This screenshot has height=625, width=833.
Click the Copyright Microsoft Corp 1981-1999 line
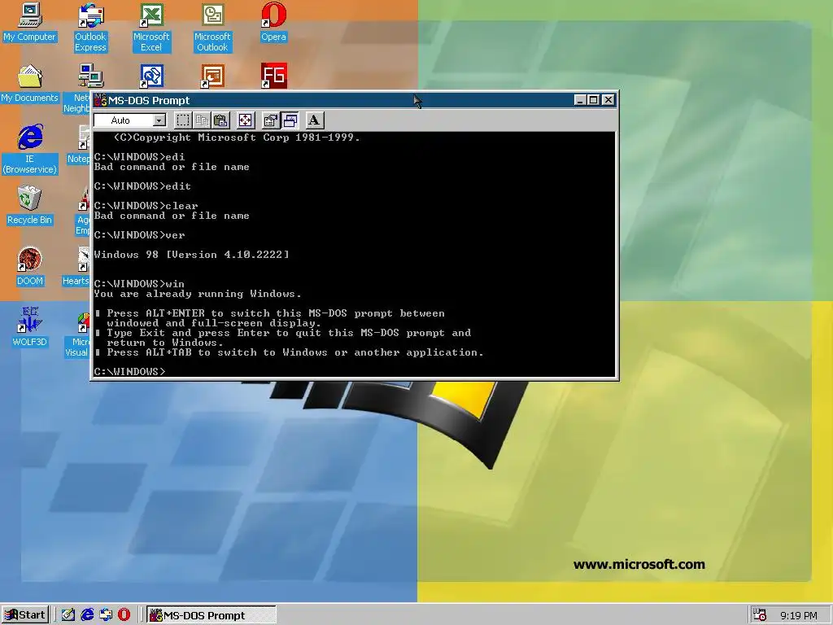coord(237,138)
